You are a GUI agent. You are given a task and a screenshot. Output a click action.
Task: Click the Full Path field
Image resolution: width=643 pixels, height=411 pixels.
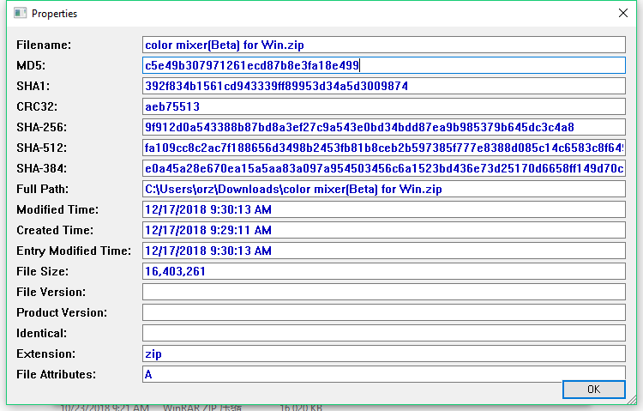(383, 189)
